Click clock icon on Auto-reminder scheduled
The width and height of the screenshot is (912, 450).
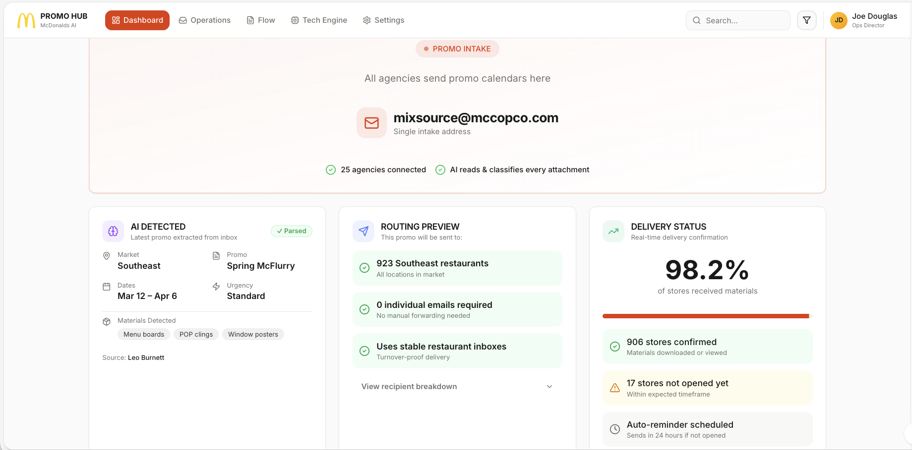click(615, 429)
